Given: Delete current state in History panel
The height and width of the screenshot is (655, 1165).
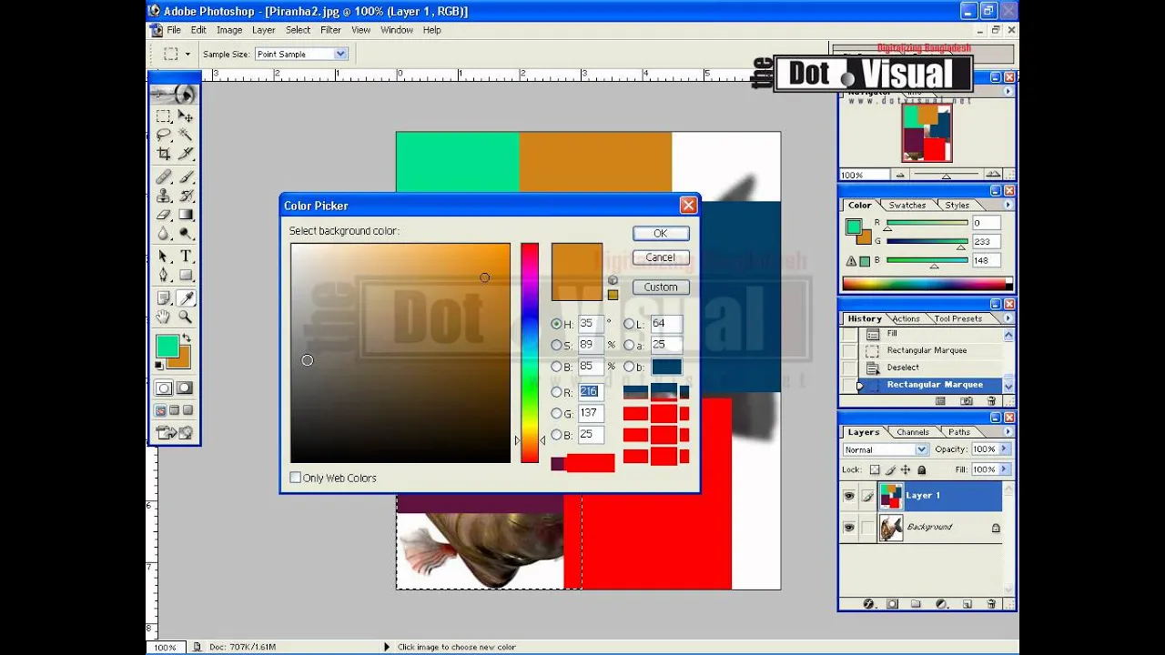Looking at the screenshot, I should [991, 400].
